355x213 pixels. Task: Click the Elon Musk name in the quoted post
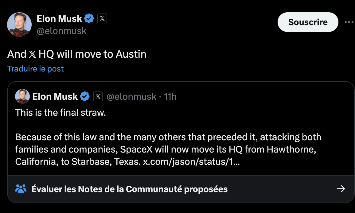(55, 97)
